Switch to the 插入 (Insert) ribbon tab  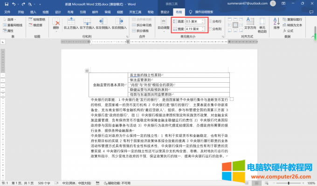point(33,12)
